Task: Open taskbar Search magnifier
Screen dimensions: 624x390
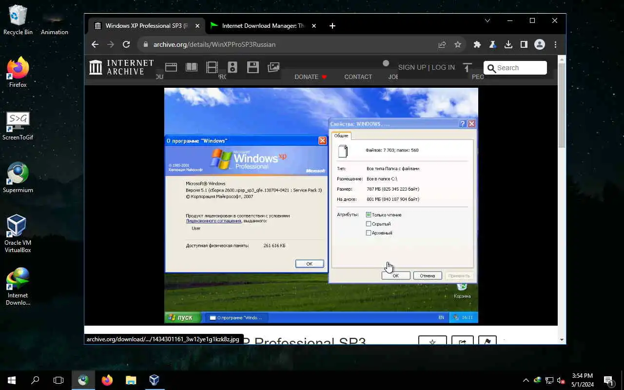Action: coord(35,380)
